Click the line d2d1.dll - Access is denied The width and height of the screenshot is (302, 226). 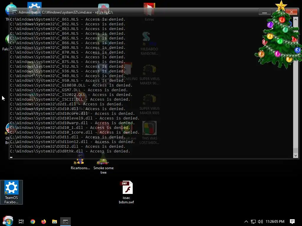(x=66, y=104)
